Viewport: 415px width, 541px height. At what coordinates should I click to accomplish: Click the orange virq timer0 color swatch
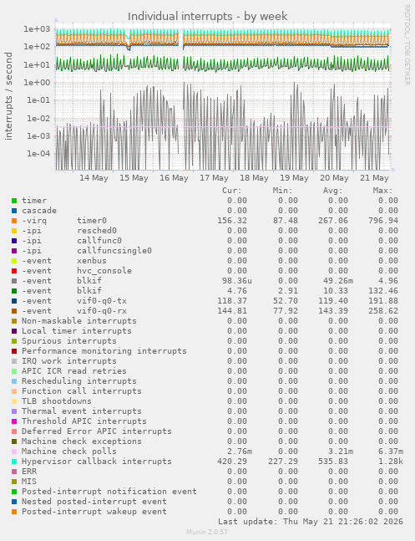14,221
